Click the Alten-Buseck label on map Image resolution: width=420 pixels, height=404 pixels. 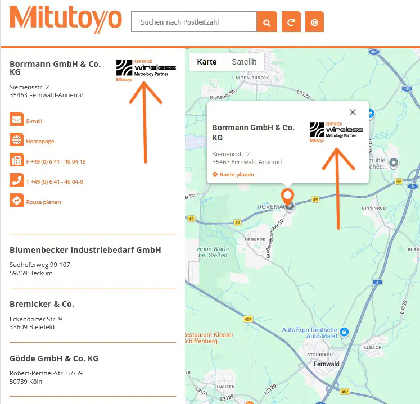coord(252,78)
